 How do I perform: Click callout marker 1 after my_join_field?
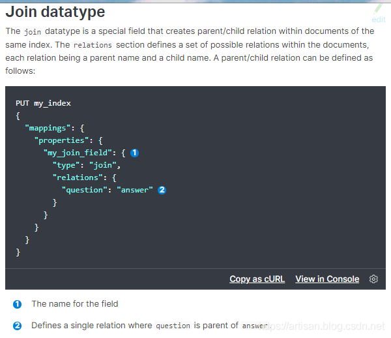coord(134,153)
